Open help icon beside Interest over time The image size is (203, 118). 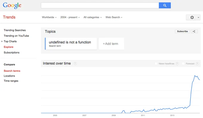[x=75, y=63]
